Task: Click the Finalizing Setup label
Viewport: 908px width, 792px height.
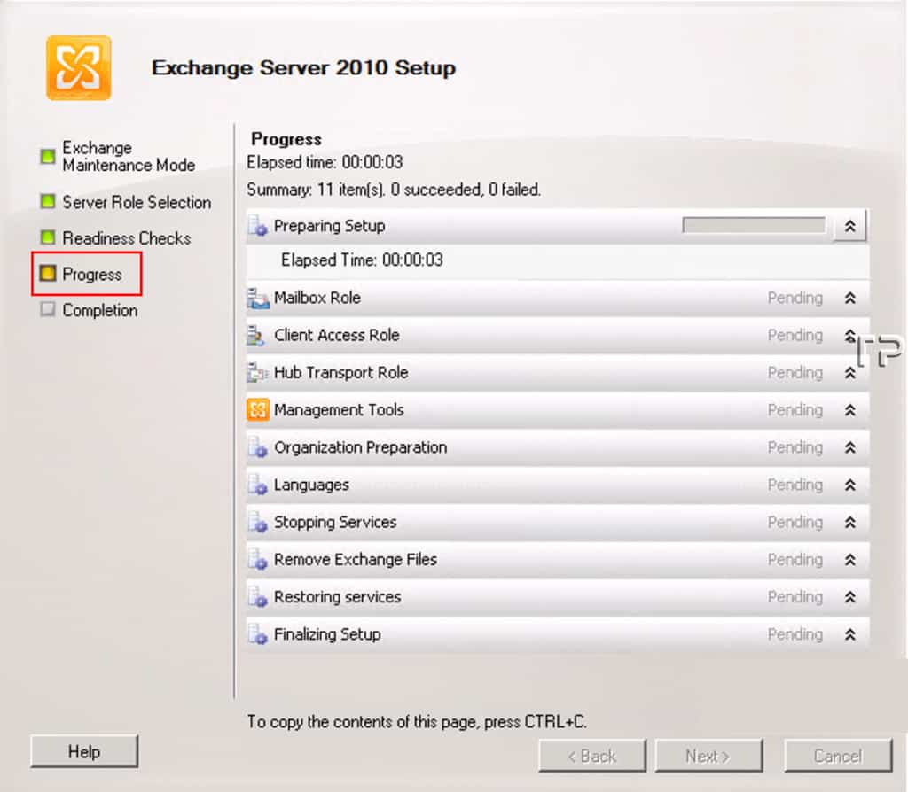Action: click(327, 634)
